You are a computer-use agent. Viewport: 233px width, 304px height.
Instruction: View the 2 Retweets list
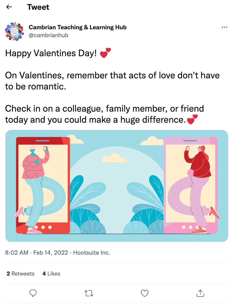click(21, 274)
